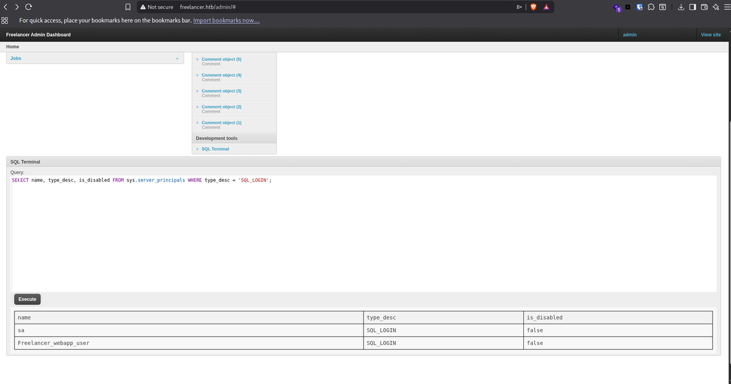The image size is (731, 384).
Task: Open Comment object (4)
Action: click(222, 75)
